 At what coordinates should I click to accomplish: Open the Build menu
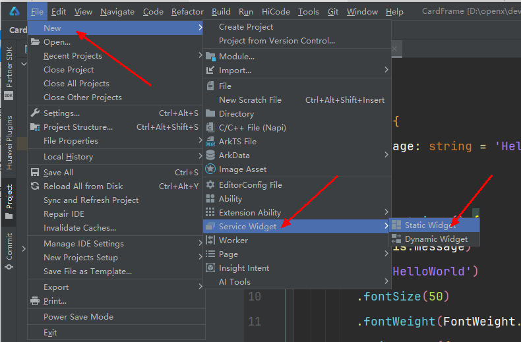221,12
